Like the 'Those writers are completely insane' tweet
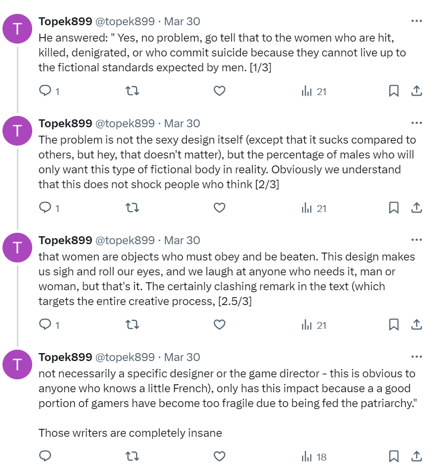This screenshot has width=435, height=468. click(219, 456)
